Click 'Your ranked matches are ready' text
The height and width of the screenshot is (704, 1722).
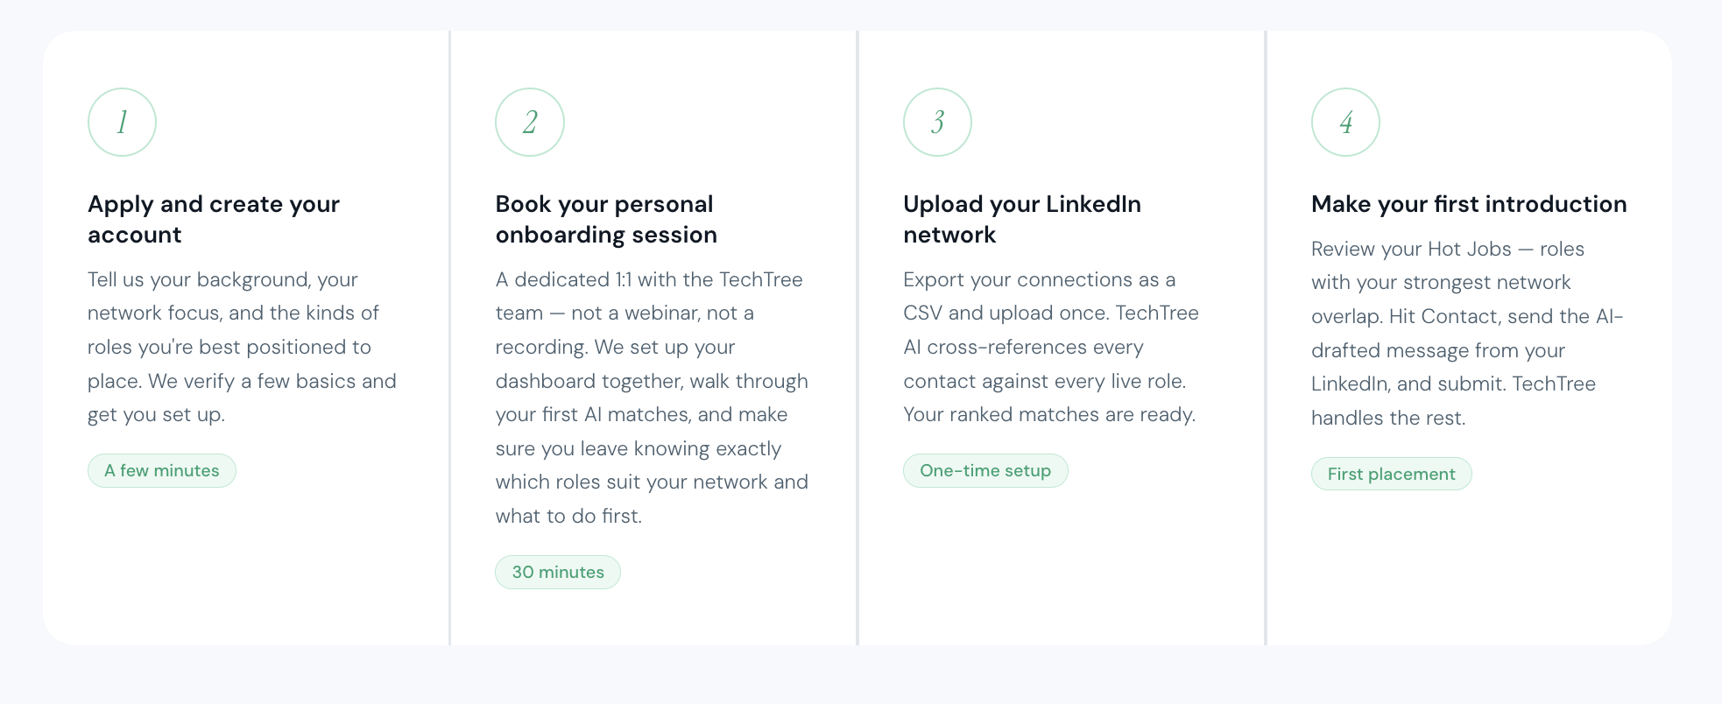tap(1048, 414)
